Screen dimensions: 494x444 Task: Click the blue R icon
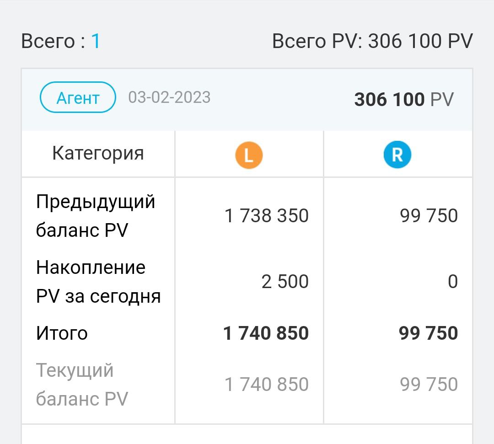coord(397,155)
